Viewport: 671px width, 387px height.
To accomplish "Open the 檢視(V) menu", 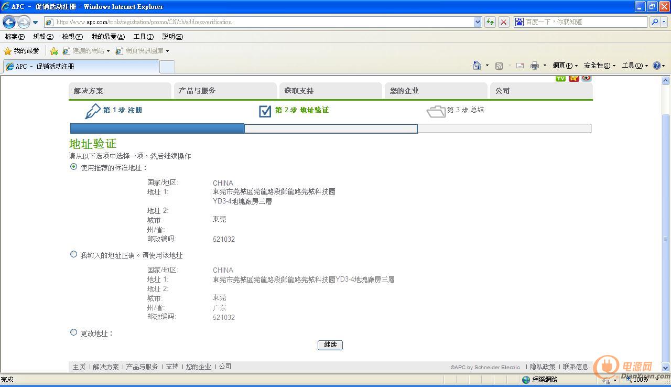I will (72, 37).
